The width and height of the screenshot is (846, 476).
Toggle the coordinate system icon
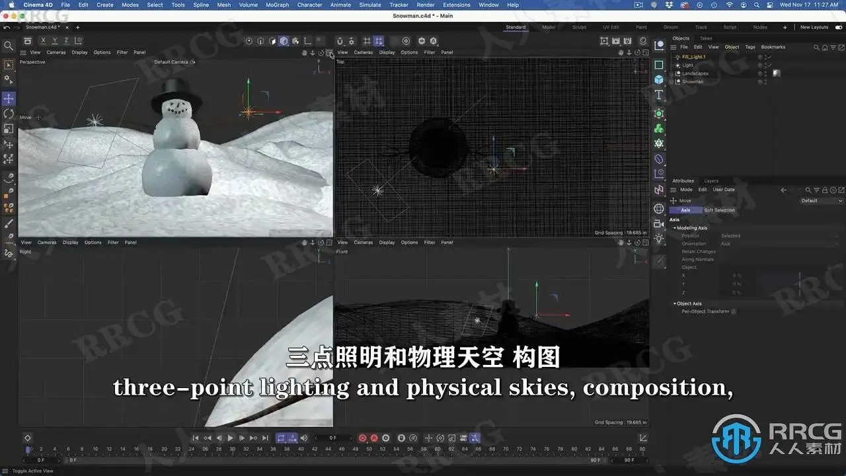click(79, 41)
